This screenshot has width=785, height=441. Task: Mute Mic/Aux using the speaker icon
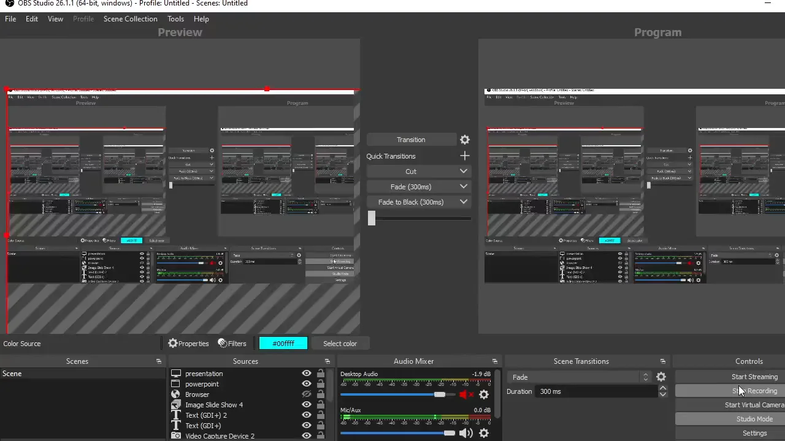(x=466, y=433)
